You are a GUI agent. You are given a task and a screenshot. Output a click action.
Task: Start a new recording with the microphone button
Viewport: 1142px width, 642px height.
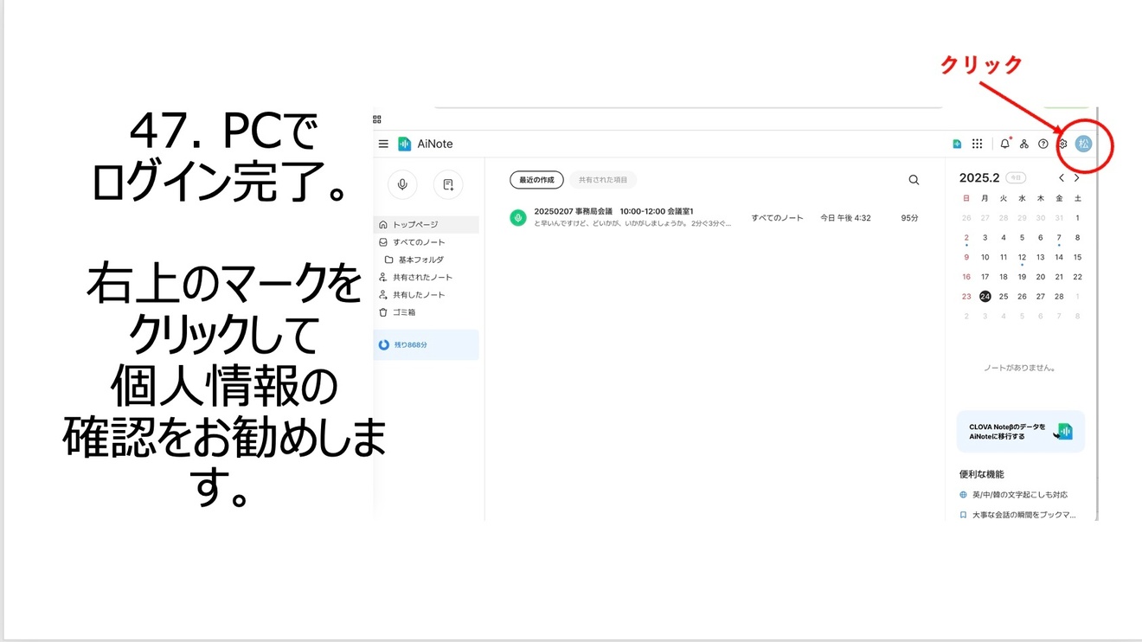pos(402,184)
